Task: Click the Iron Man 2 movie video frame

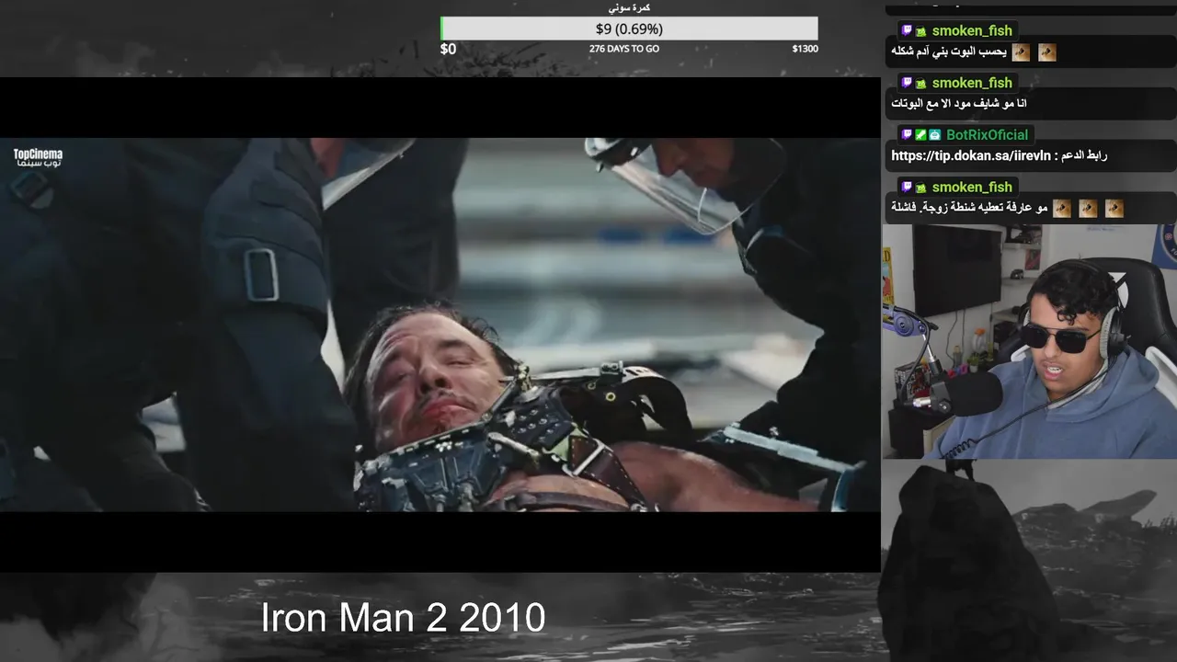Action: [x=440, y=325]
